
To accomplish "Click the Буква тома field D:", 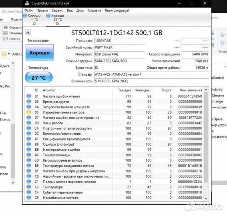I will [119, 68].
